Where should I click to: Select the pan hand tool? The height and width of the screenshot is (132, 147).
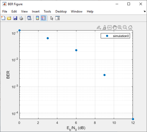pyautogui.click(x=115, y=27)
